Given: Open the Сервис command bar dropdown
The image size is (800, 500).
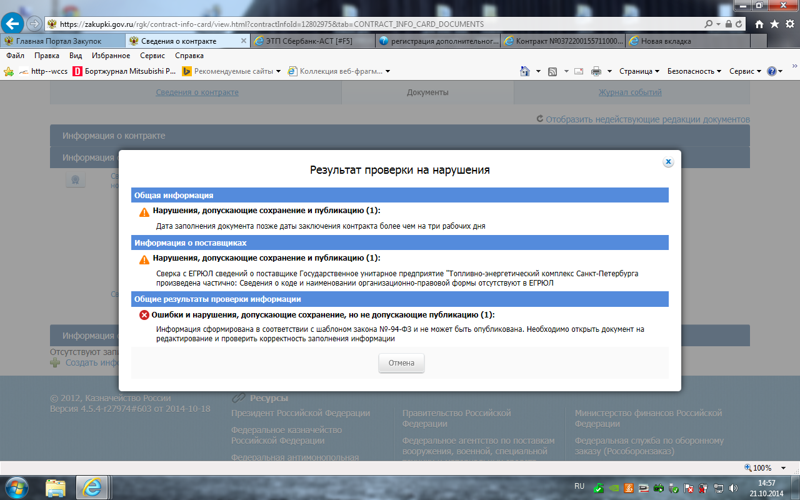Looking at the screenshot, I should 746,71.
